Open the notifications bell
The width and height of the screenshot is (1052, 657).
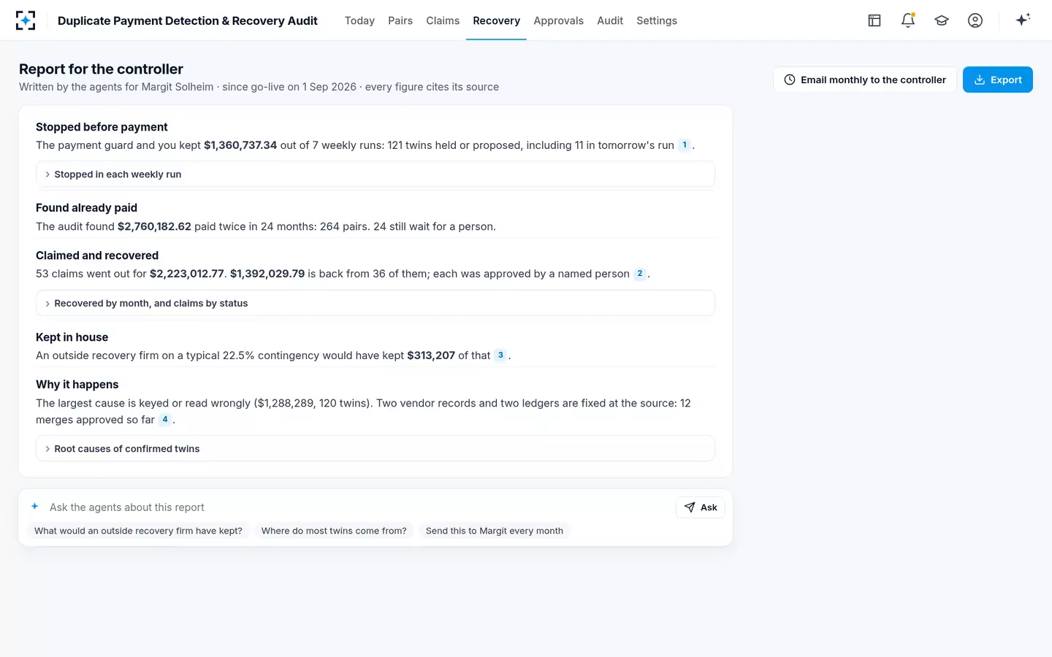point(908,20)
